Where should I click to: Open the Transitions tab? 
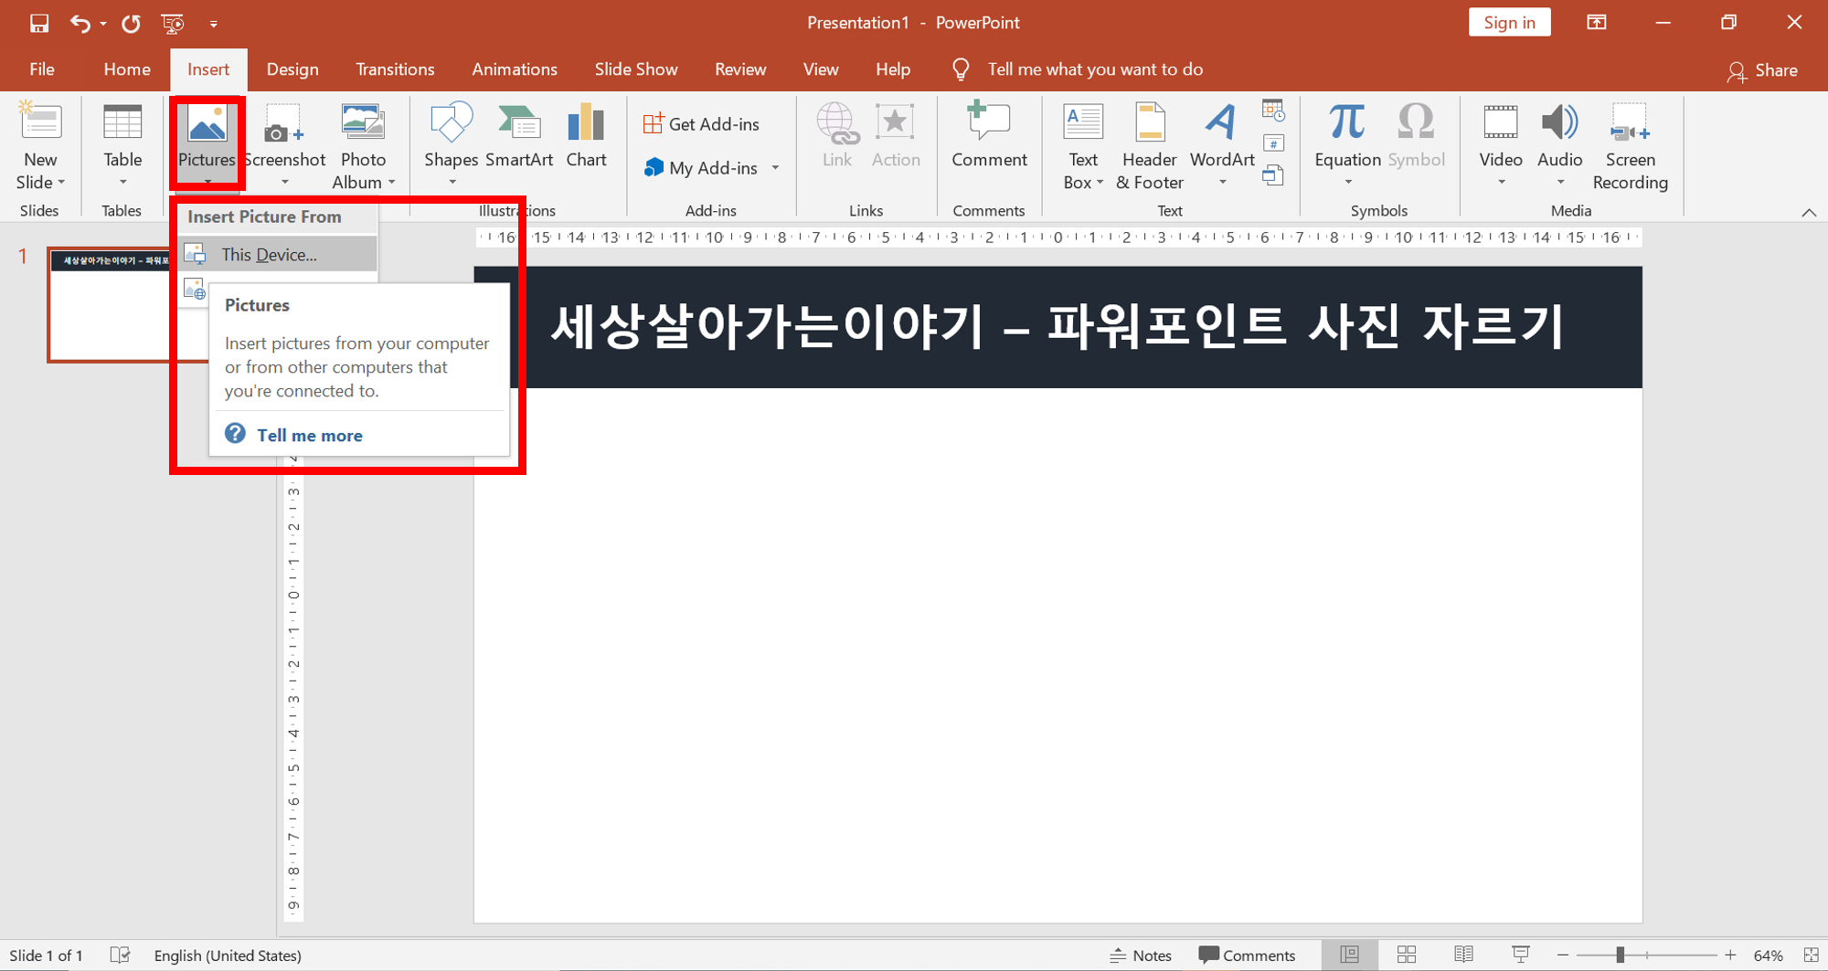[x=395, y=69]
